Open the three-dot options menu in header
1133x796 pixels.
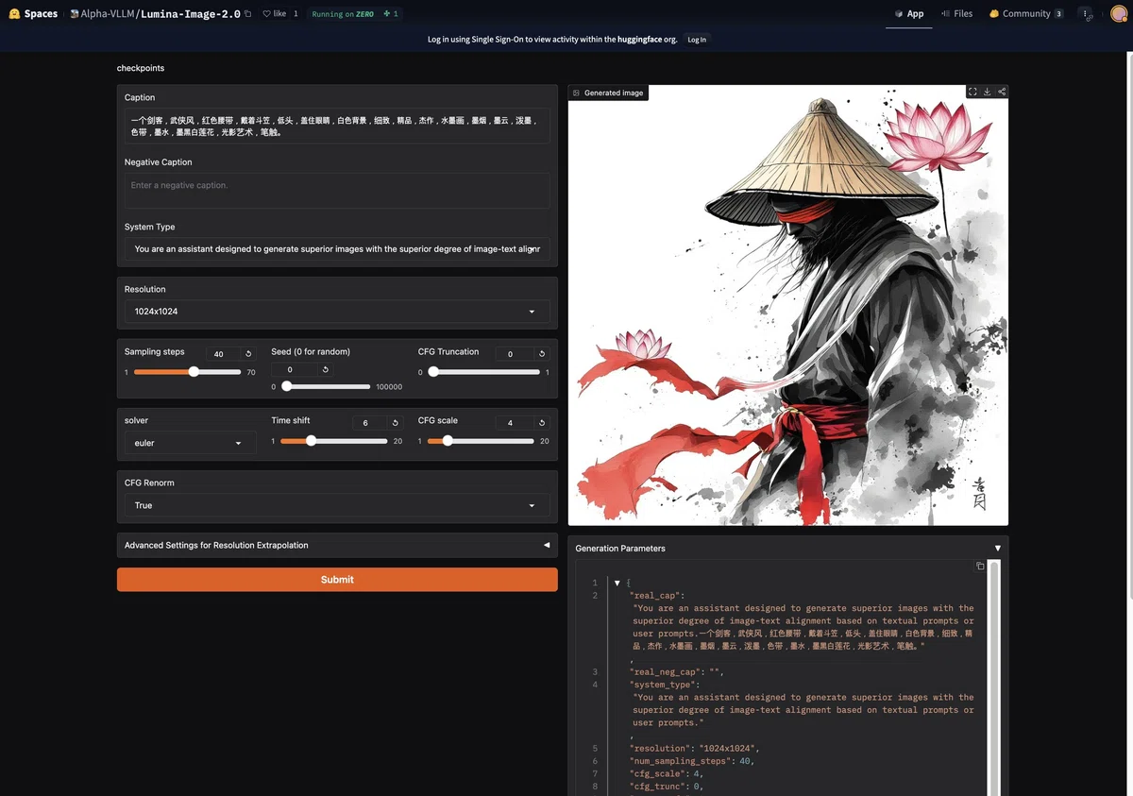pyautogui.click(x=1086, y=14)
